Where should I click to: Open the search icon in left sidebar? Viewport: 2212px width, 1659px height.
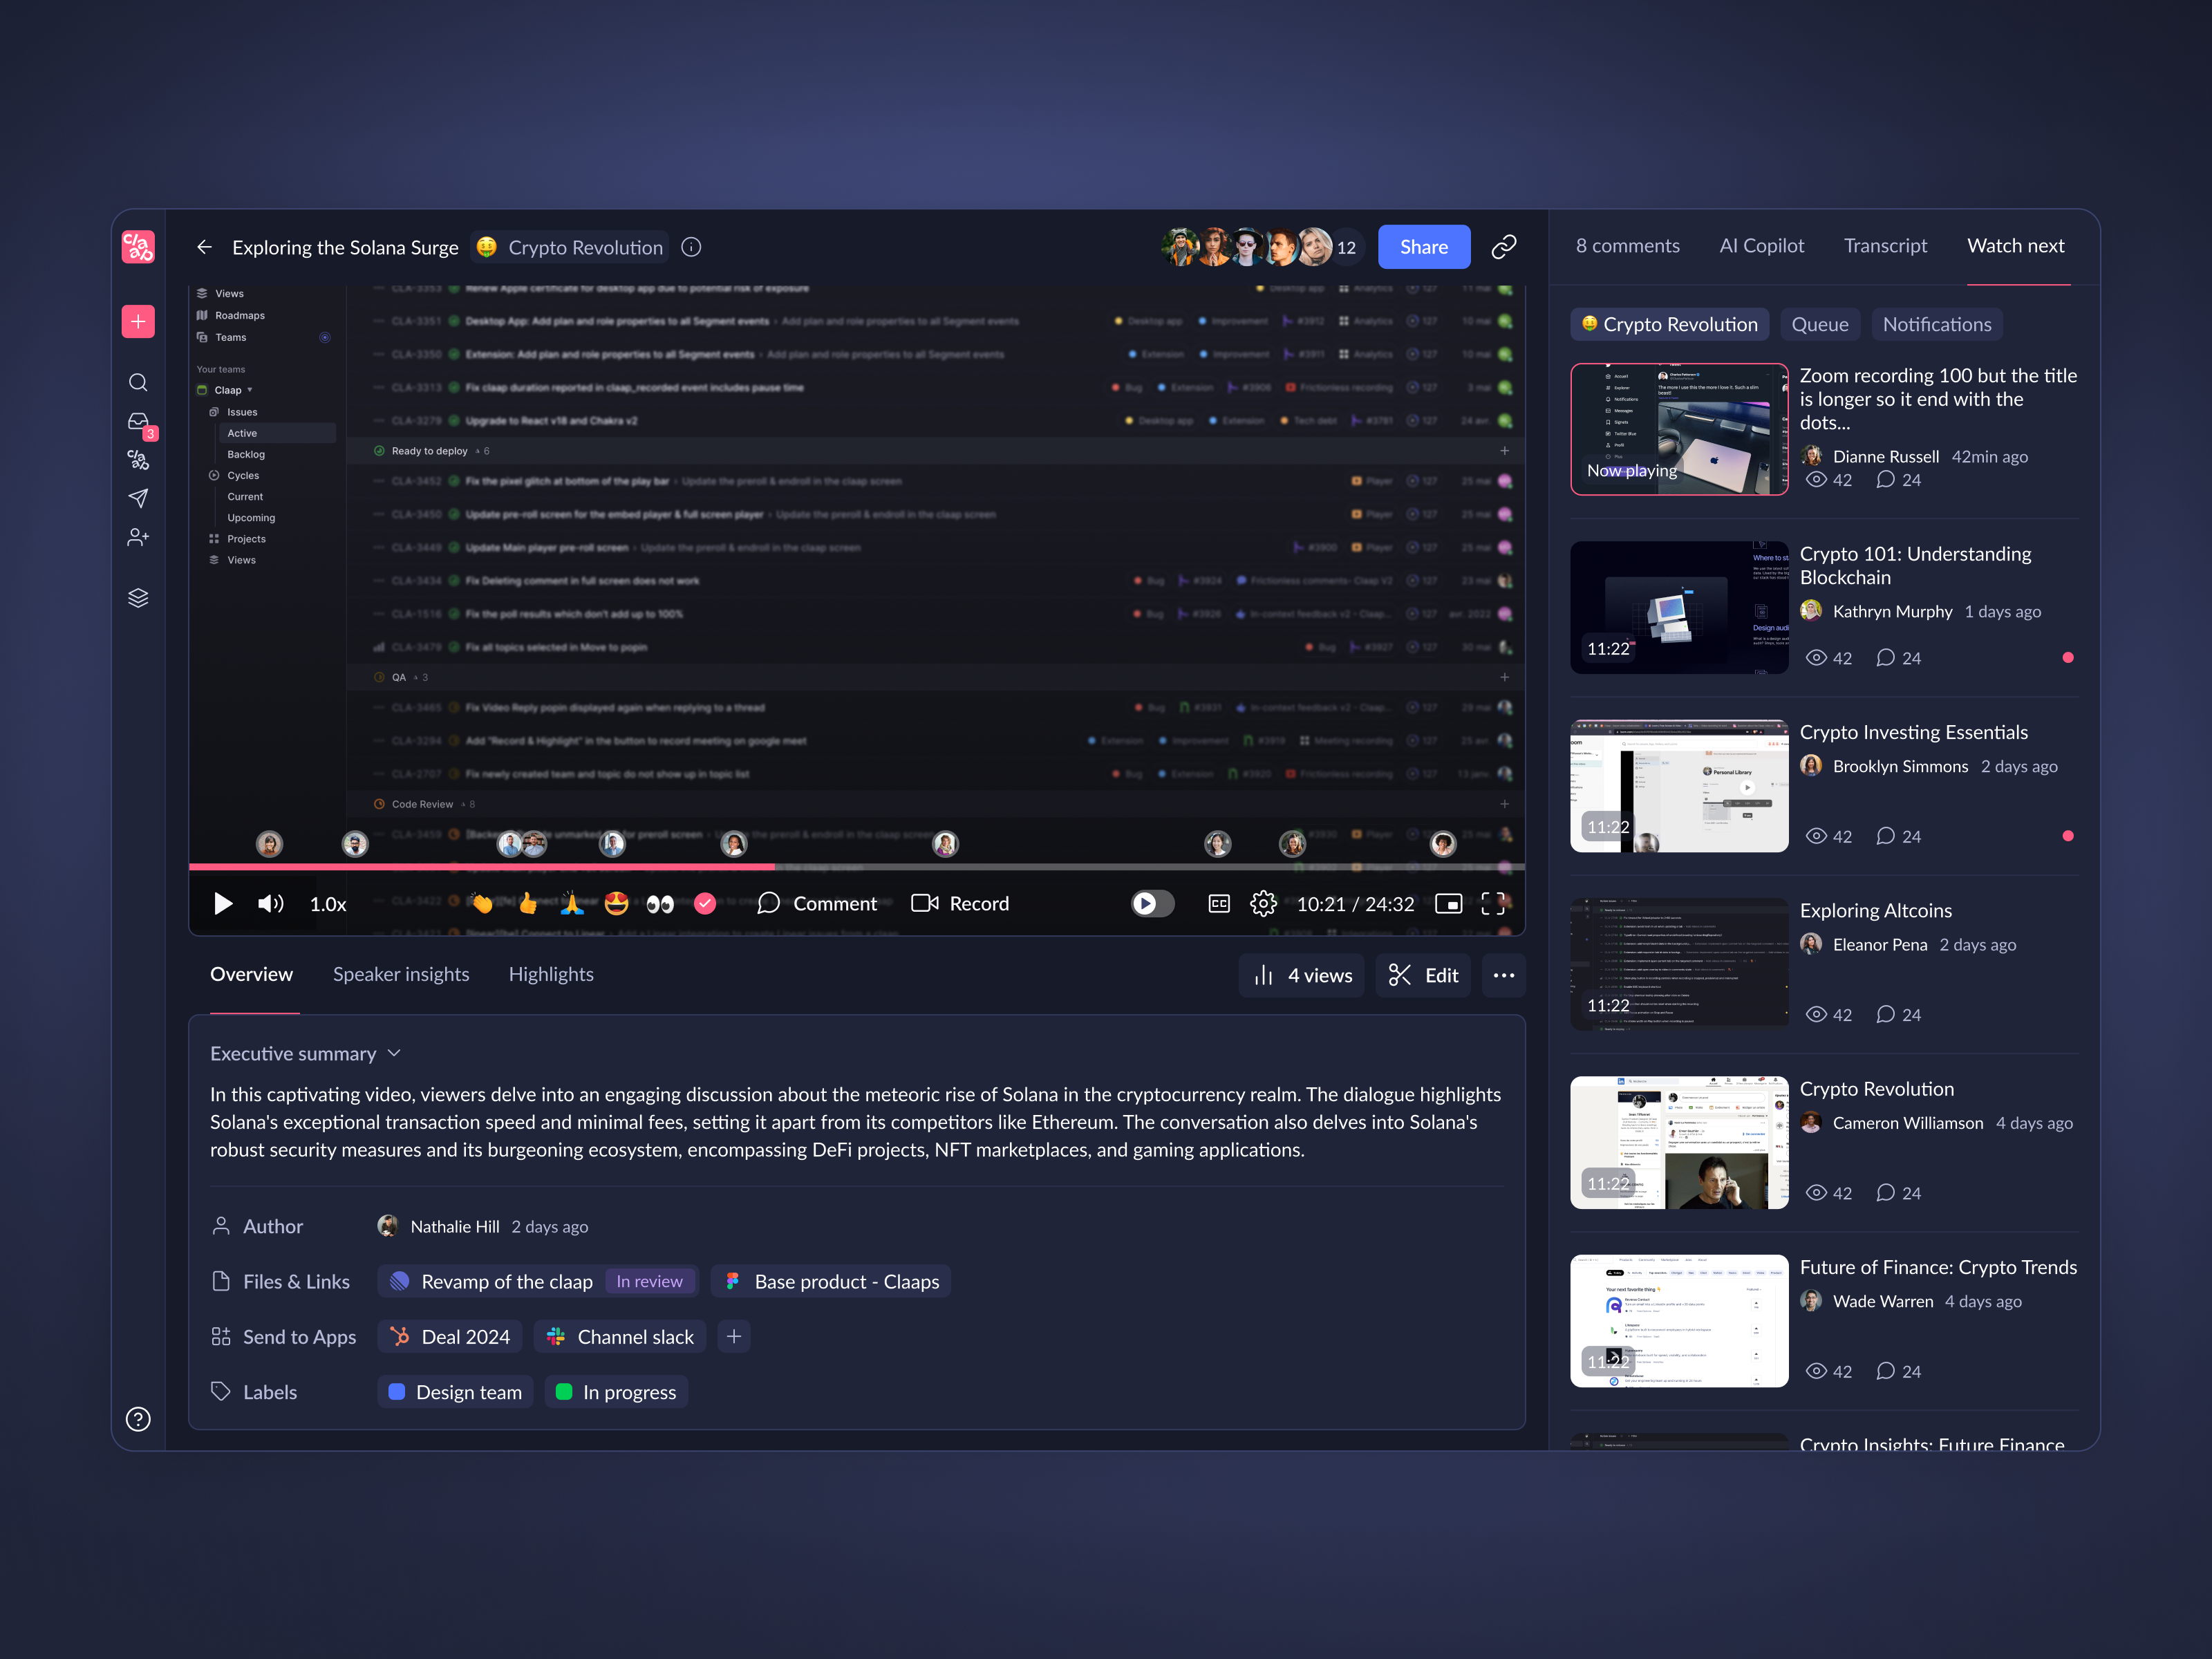click(x=138, y=383)
